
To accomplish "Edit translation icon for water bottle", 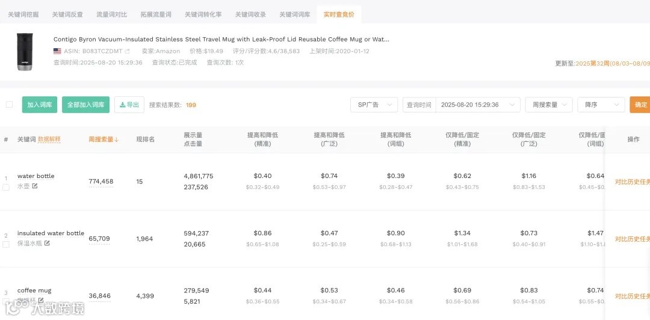I will click(x=35, y=186).
